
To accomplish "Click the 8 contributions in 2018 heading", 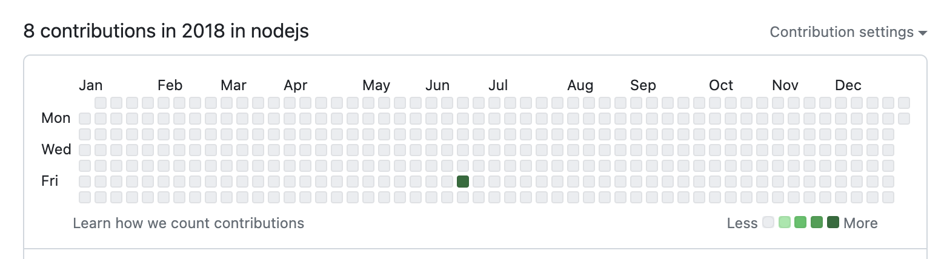I will pos(166,31).
